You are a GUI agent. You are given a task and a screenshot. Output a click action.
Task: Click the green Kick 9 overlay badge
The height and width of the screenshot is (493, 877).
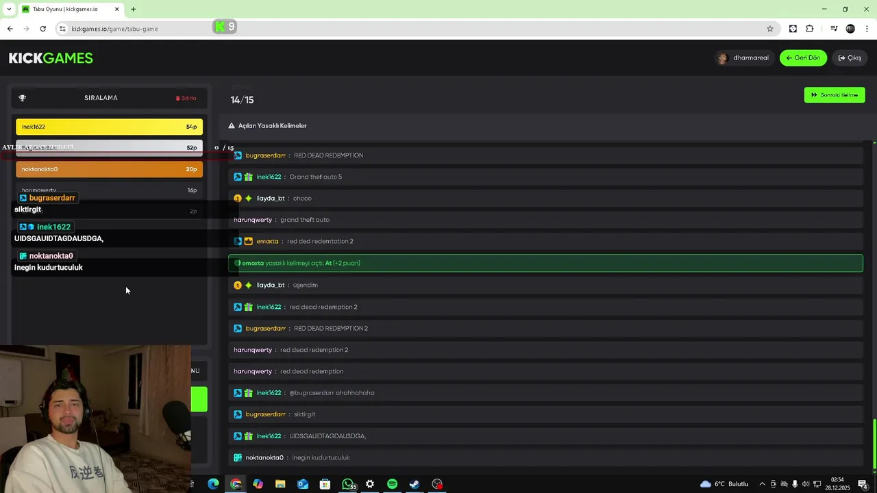coord(225,27)
